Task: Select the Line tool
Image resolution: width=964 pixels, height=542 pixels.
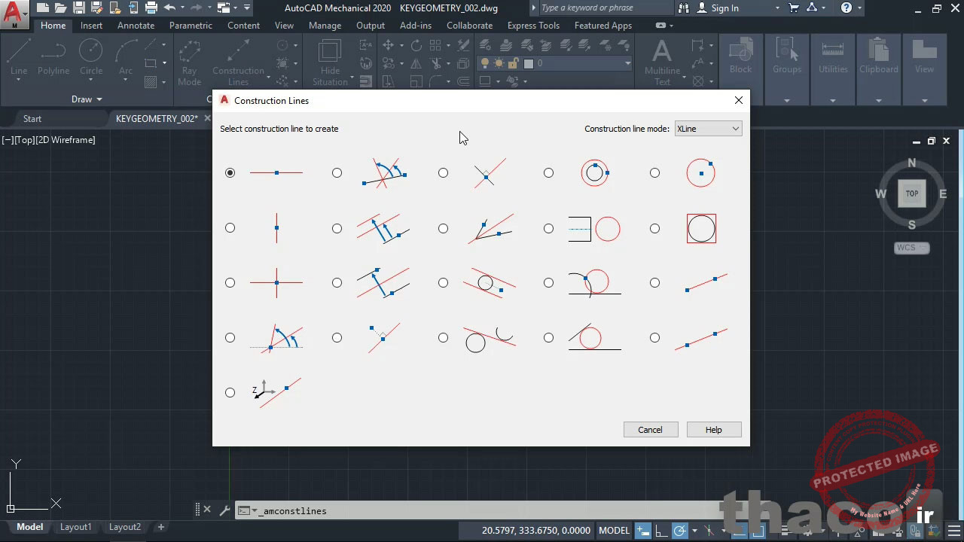Action: coord(19,58)
